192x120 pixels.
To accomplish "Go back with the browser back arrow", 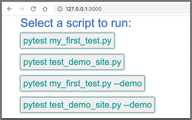I will (10, 9).
